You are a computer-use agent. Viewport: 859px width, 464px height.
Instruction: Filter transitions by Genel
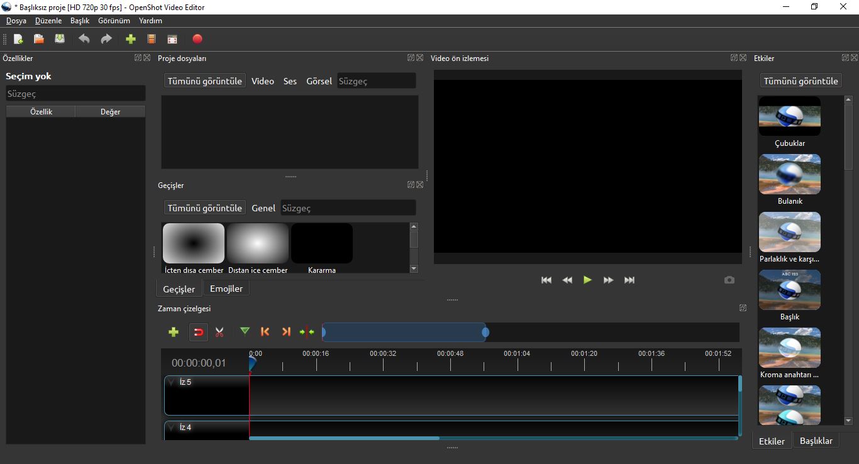[263, 208]
